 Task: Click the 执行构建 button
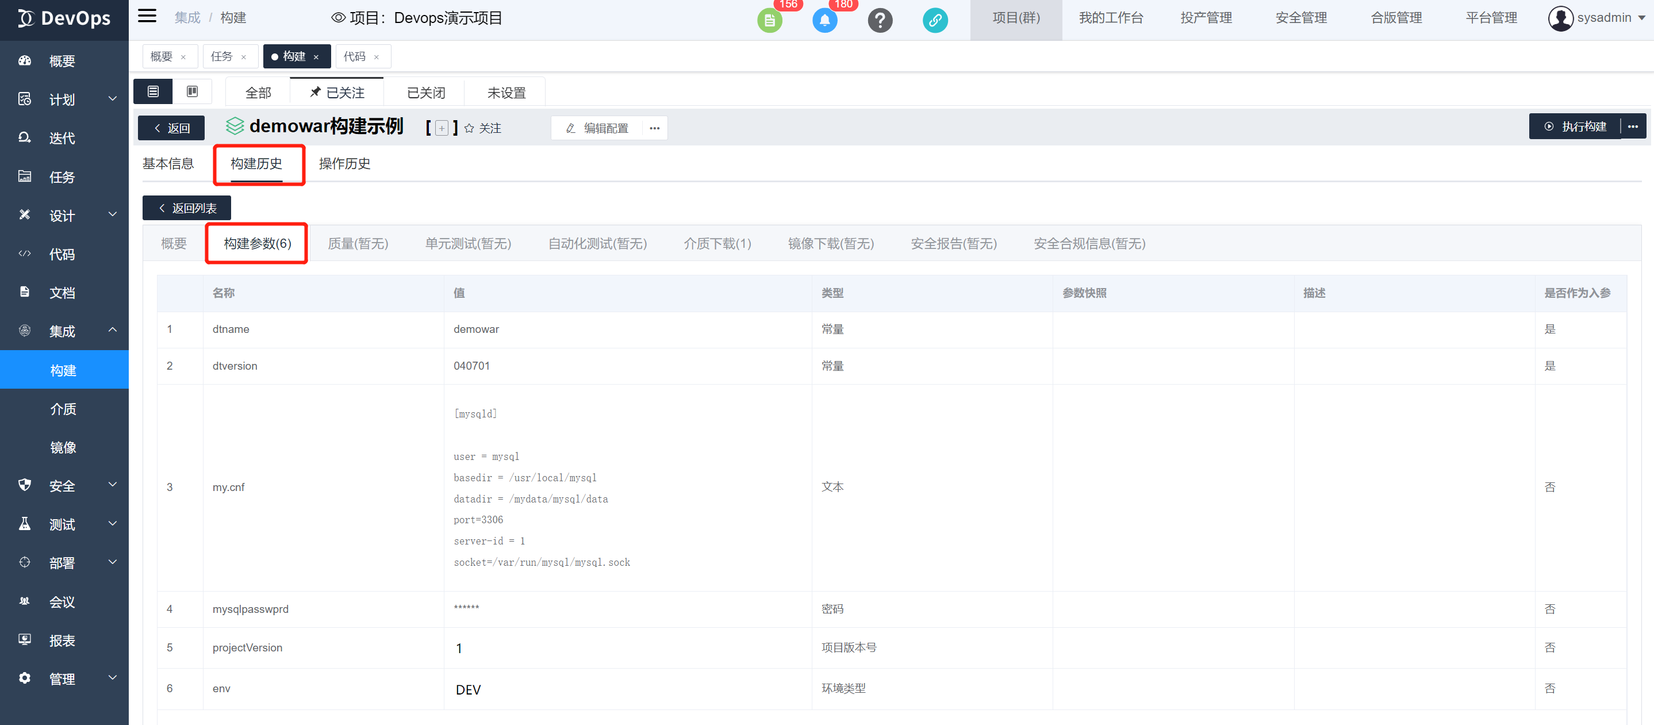(1575, 126)
